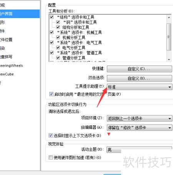
Task: Select 用户界面 category in sidebar
Action: click(20, 14)
